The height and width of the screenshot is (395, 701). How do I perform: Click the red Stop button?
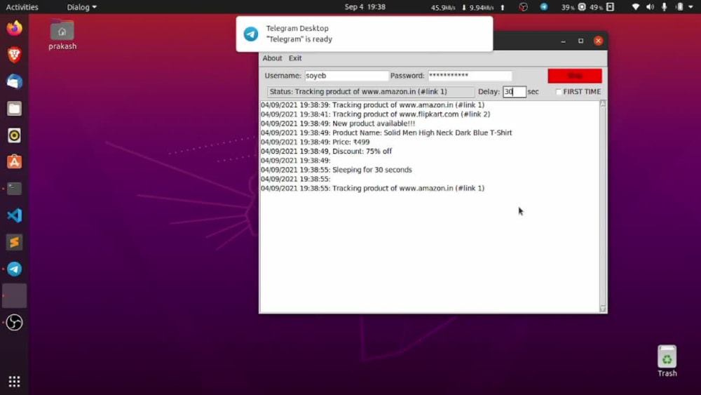pos(575,76)
